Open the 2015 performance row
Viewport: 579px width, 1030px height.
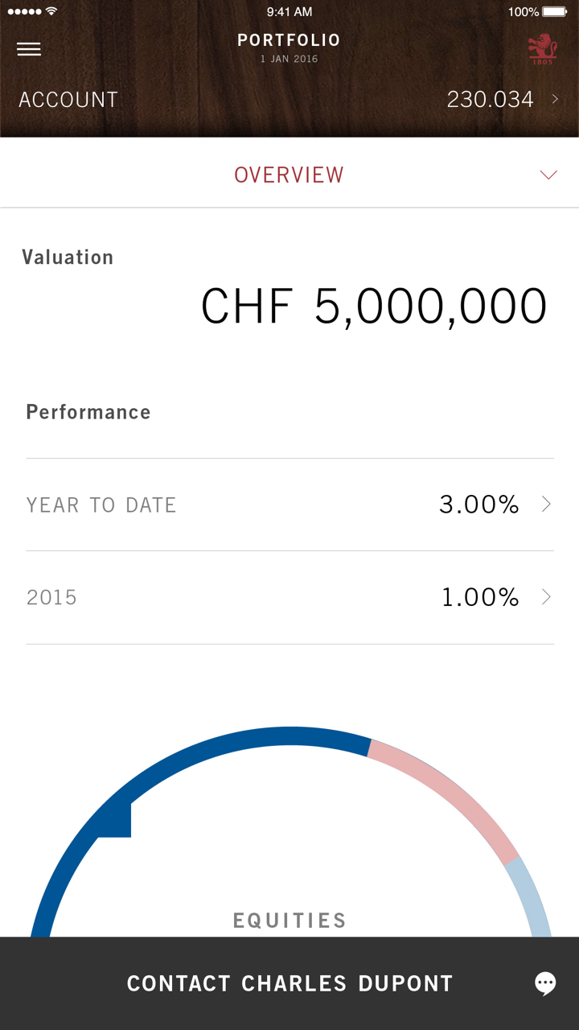click(x=289, y=597)
